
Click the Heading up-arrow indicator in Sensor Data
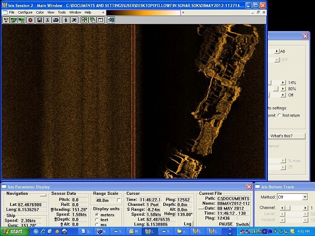(51, 210)
